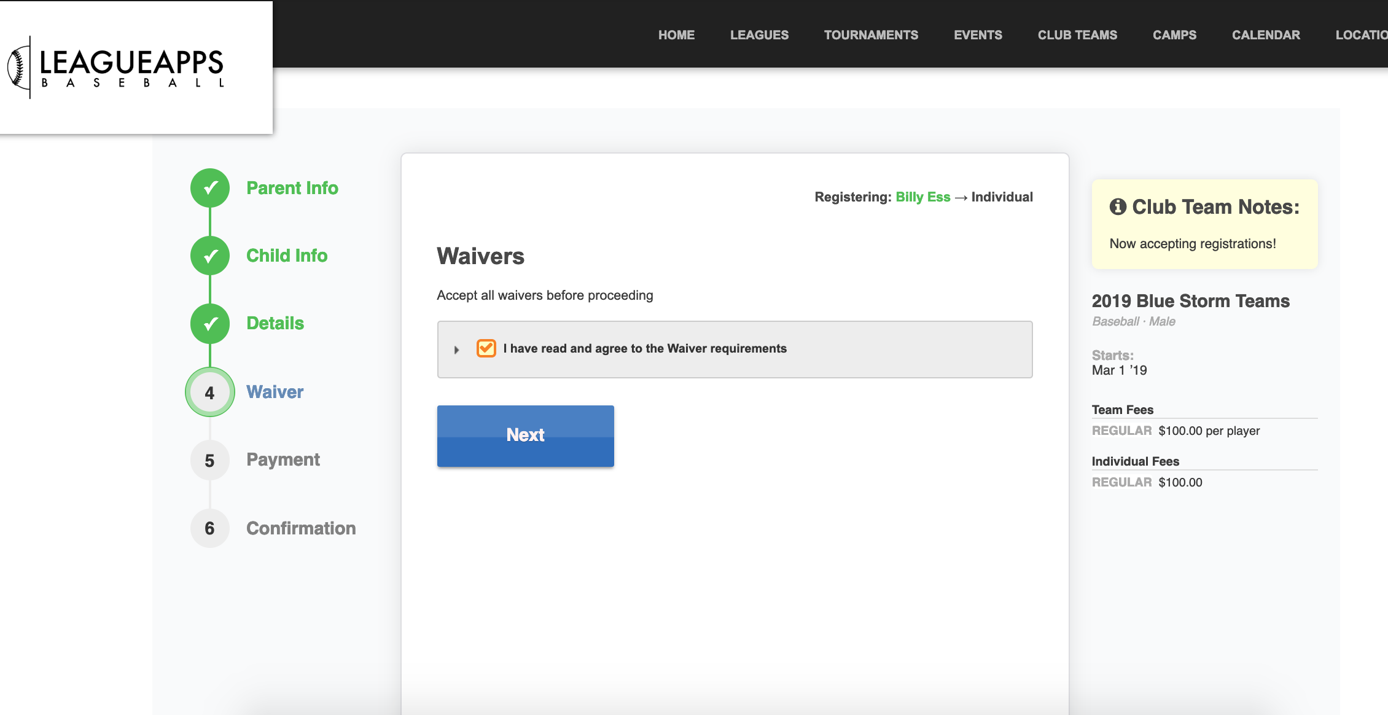The height and width of the screenshot is (715, 1388).
Task: Click the step 6 Confirmation circle
Action: coord(210,528)
